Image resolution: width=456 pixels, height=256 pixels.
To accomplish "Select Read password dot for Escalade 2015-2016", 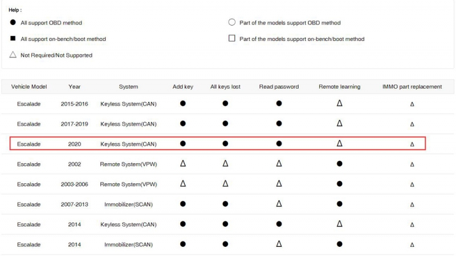I will 279,104.
